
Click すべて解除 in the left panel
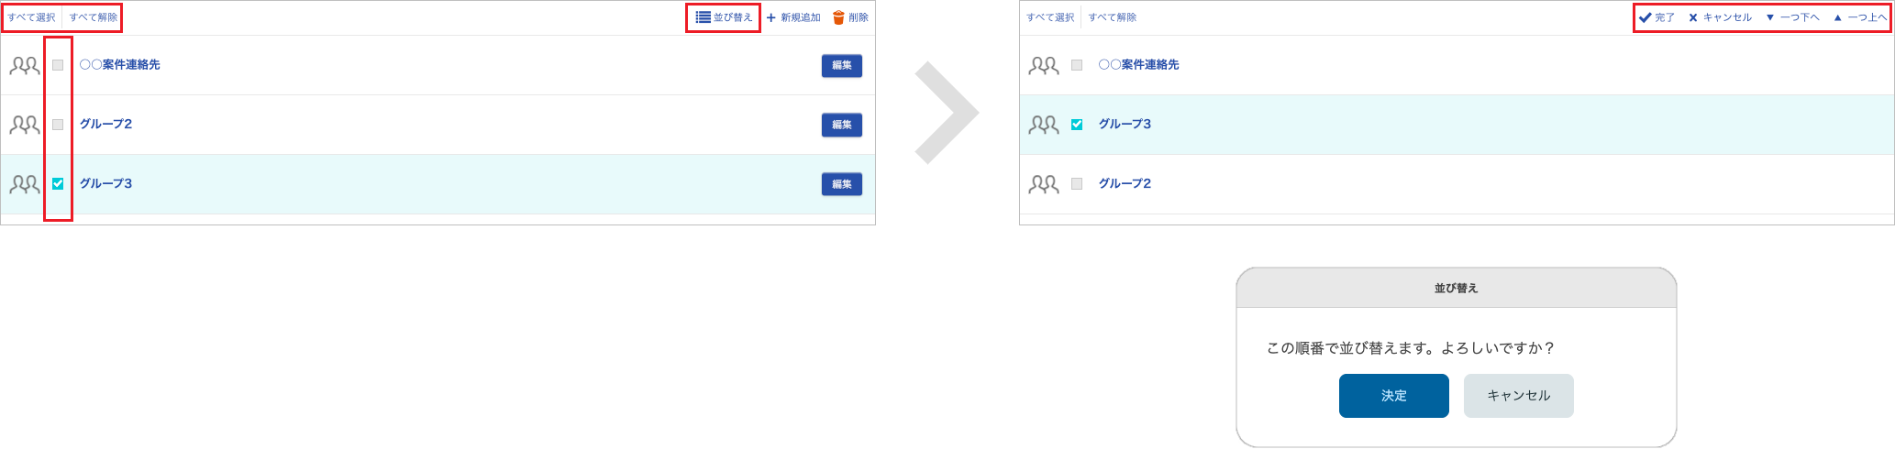pyautogui.click(x=94, y=17)
